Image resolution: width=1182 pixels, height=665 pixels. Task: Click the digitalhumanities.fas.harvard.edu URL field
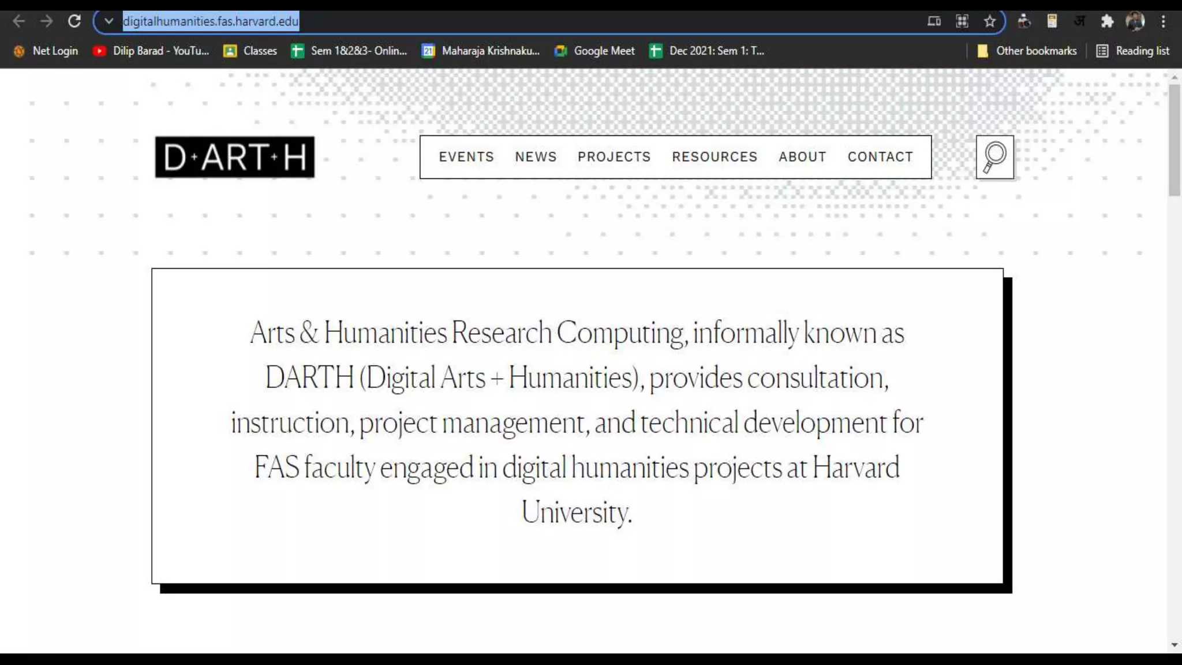point(211,21)
